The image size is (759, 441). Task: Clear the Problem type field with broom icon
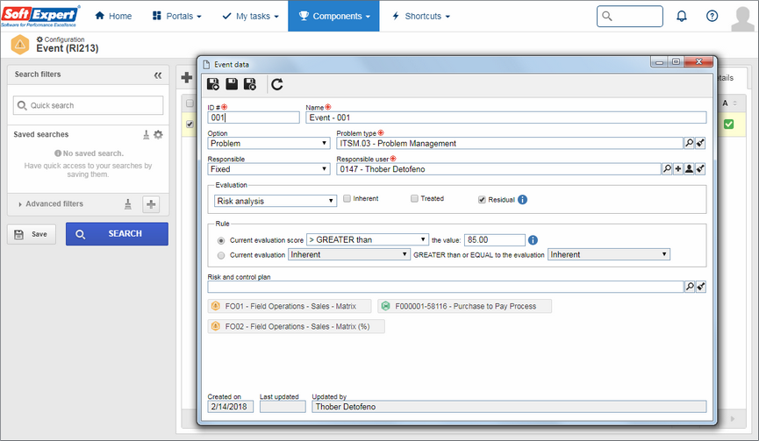click(700, 143)
